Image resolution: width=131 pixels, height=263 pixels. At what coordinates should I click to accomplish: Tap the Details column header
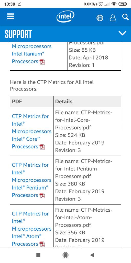point(64,101)
